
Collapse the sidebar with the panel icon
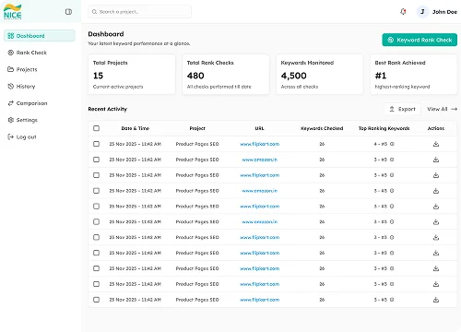click(x=68, y=12)
